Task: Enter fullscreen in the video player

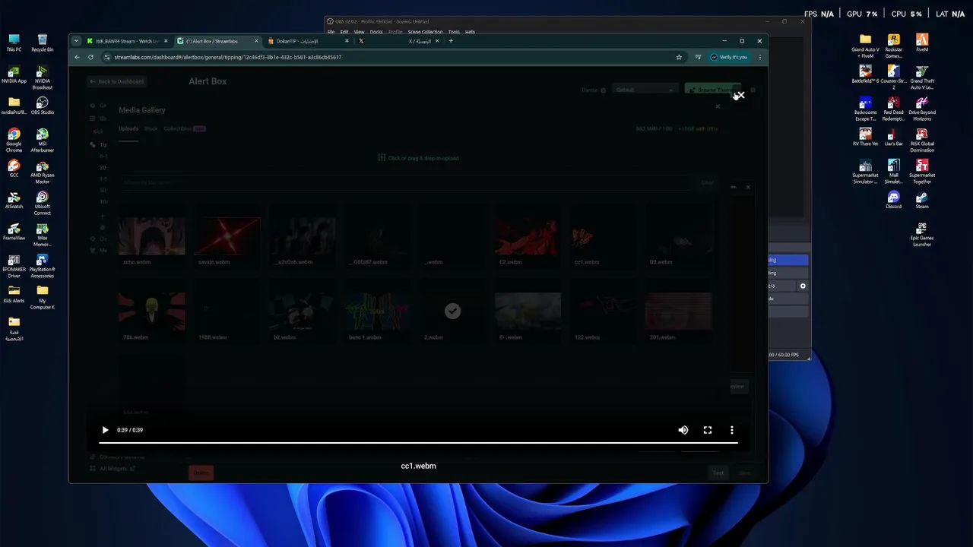Action: [x=708, y=430]
